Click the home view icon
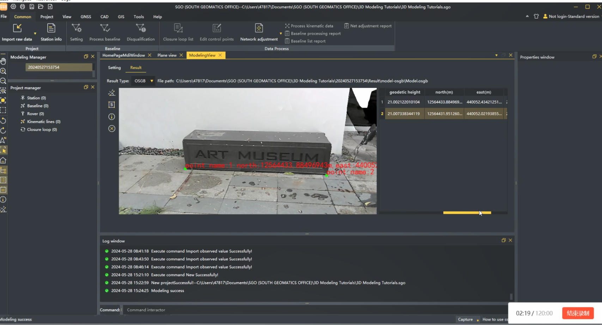Image resolution: width=602 pixels, height=325 pixels. click(3, 161)
